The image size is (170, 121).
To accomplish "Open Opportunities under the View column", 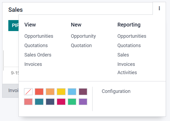I will [39, 36].
